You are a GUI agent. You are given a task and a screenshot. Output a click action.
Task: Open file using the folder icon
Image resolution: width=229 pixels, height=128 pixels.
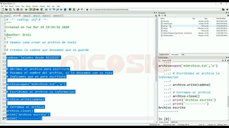click(x=6, y=10)
